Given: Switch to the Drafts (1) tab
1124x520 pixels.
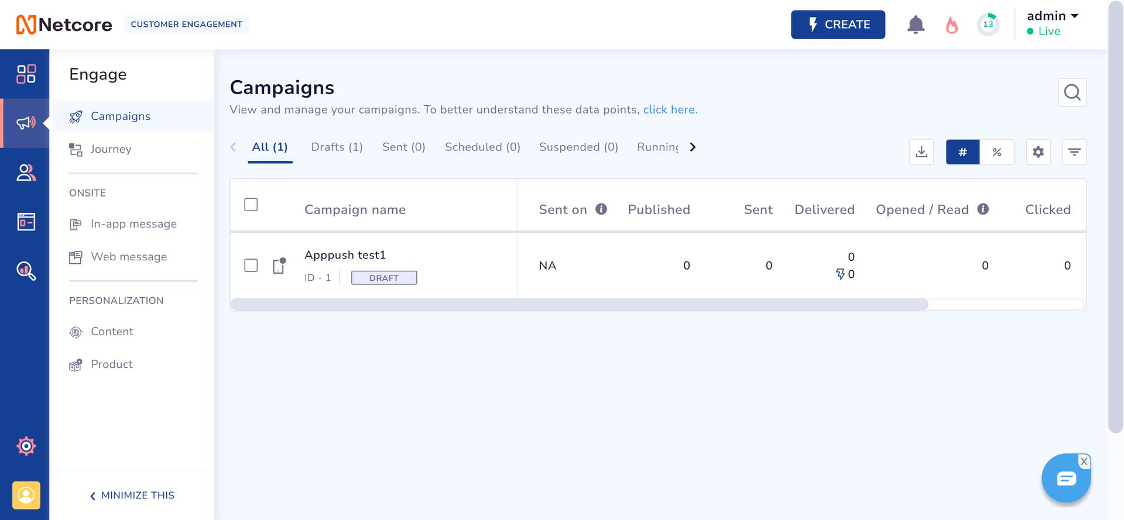Looking at the screenshot, I should click(337, 147).
